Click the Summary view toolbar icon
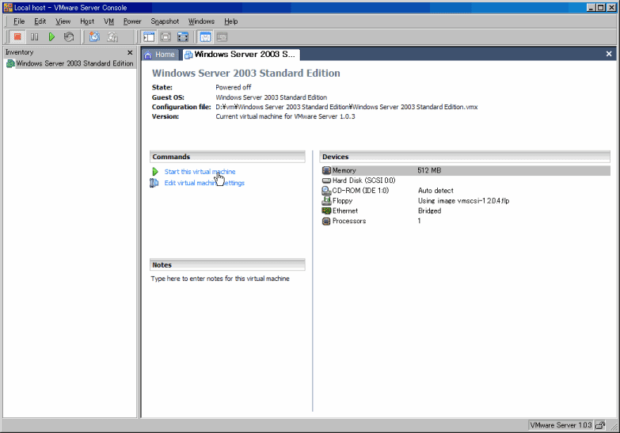Image resolution: width=620 pixels, height=433 pixels. tap(205, 36)
